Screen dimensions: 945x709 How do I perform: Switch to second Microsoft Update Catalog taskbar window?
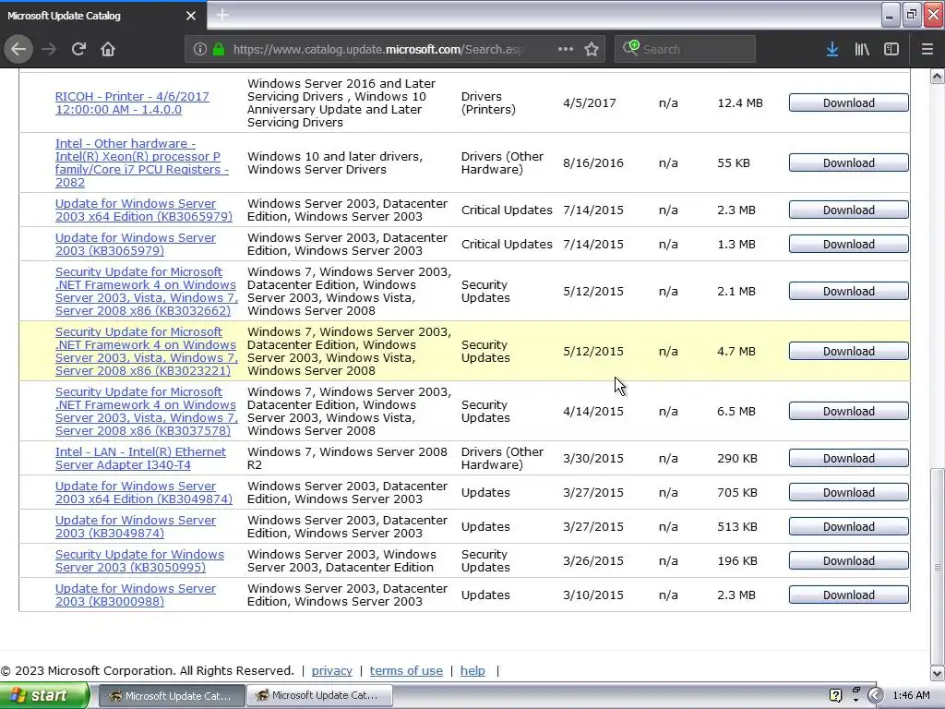(318, 695)
